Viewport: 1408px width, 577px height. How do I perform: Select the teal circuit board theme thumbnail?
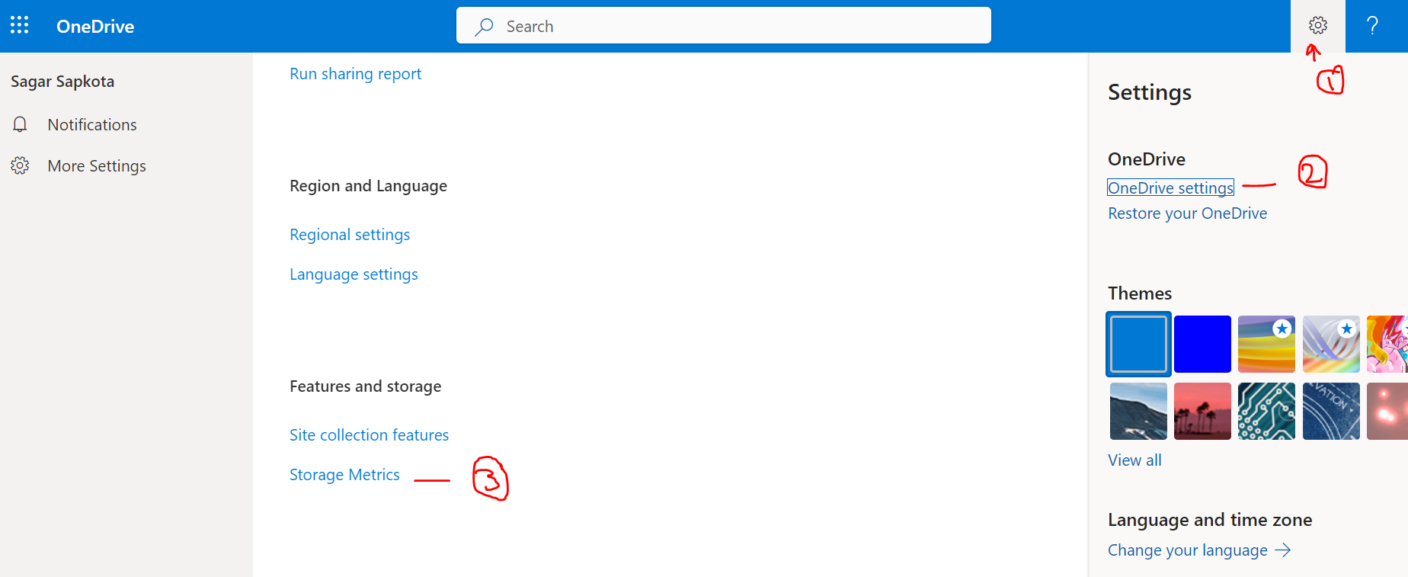click(x=1266, y=412)
